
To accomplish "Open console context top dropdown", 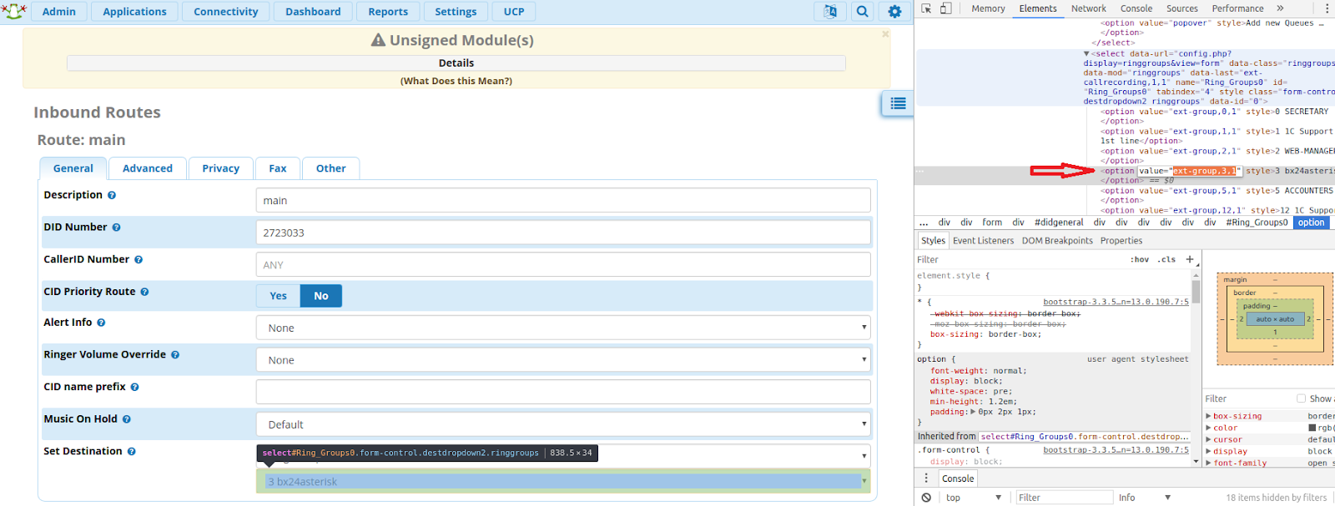I will (973, 498).
